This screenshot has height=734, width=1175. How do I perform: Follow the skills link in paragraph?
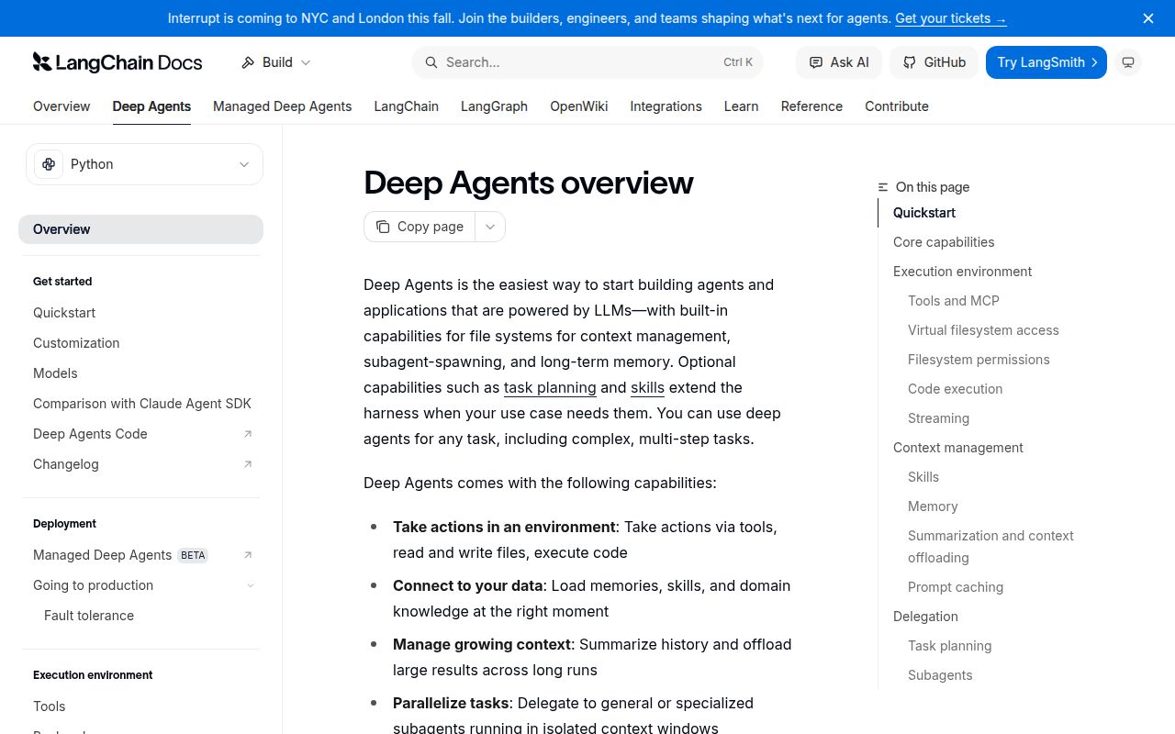click(x=647, y=387)
